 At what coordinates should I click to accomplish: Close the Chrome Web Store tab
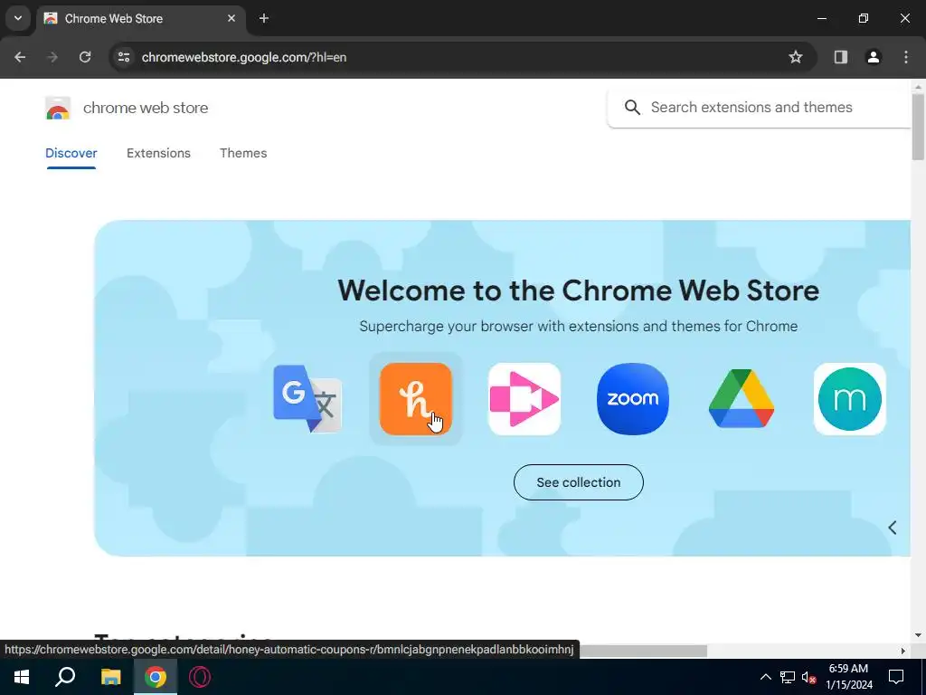point(231,18)
